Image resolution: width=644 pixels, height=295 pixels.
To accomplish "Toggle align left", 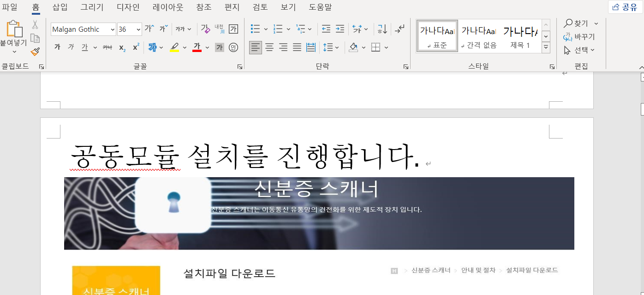I will (256, 47).
